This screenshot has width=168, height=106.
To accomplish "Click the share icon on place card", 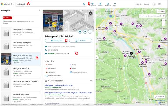I will tap(85, 32).
